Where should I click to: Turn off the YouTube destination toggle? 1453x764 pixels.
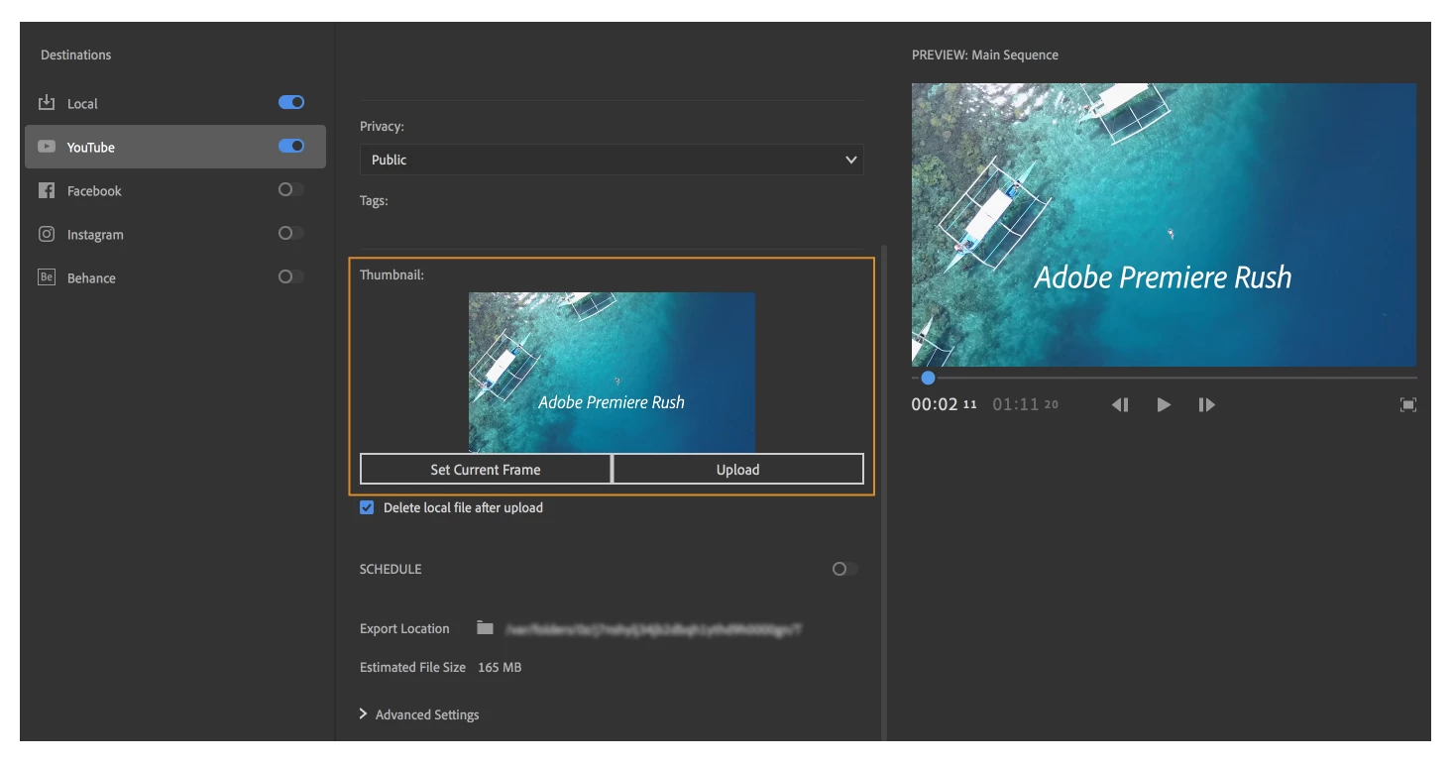pos(291,146)
